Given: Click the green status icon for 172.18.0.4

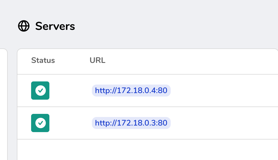Looking at the screenshot, I should (x=40, y=91).
